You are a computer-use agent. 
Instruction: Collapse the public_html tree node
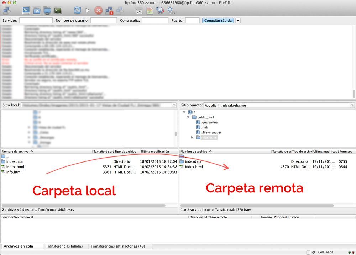[188, 117]
